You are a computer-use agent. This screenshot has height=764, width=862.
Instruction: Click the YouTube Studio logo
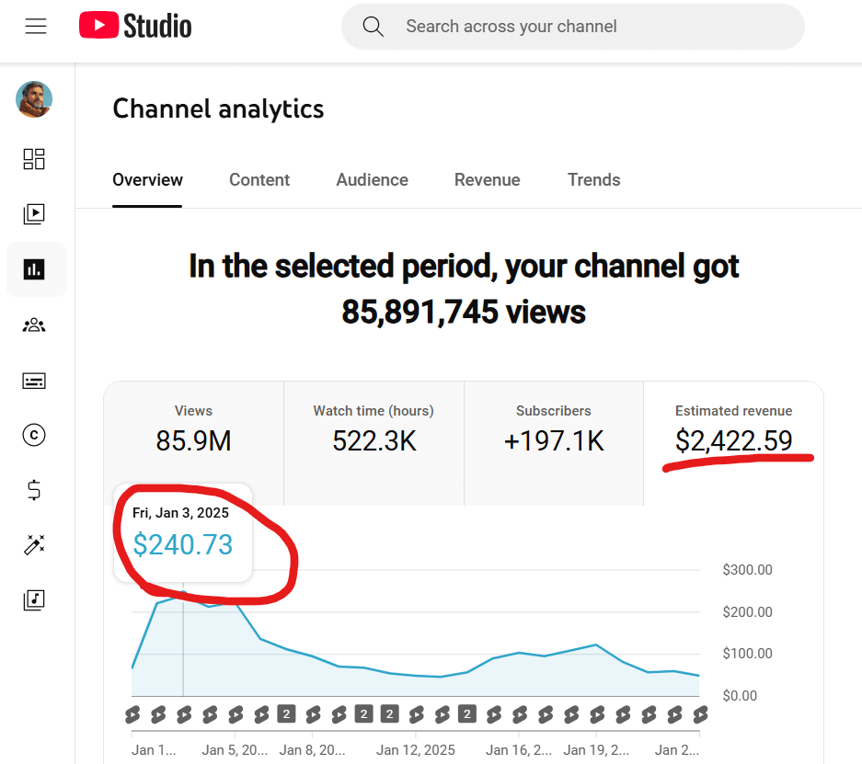[135, 26]
